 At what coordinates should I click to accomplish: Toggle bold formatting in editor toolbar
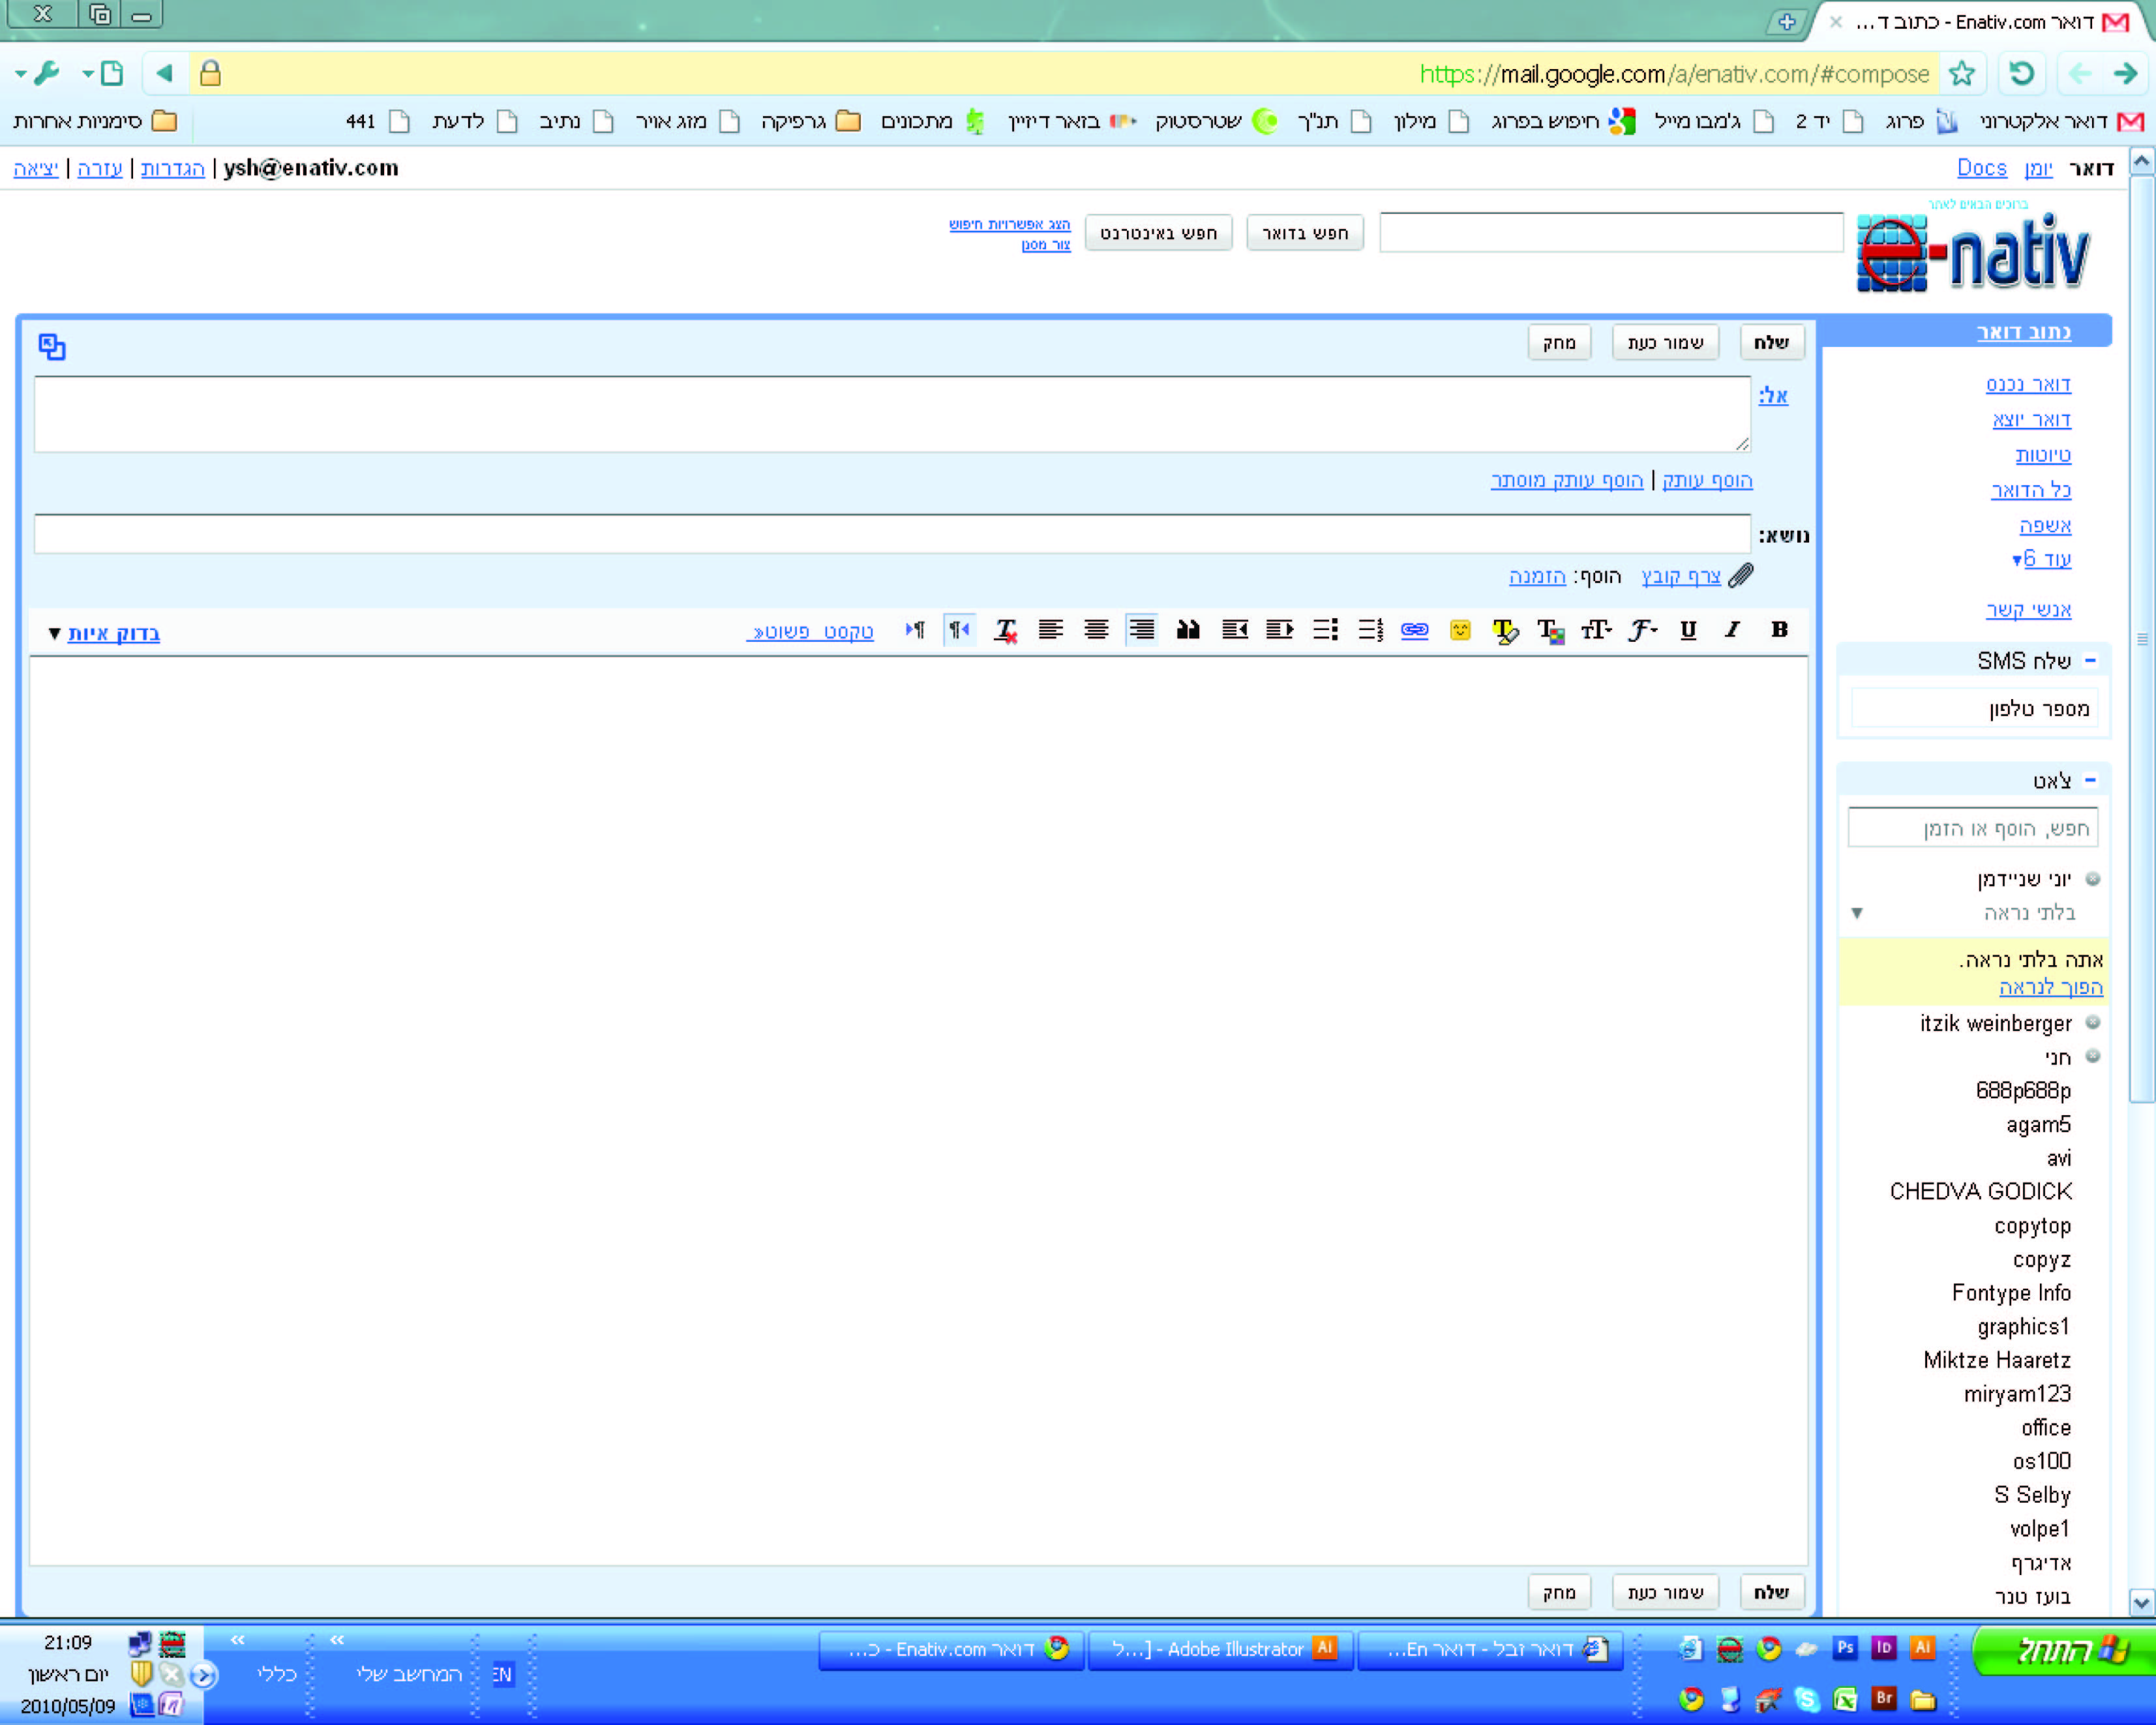click(x=1779, y=629)
